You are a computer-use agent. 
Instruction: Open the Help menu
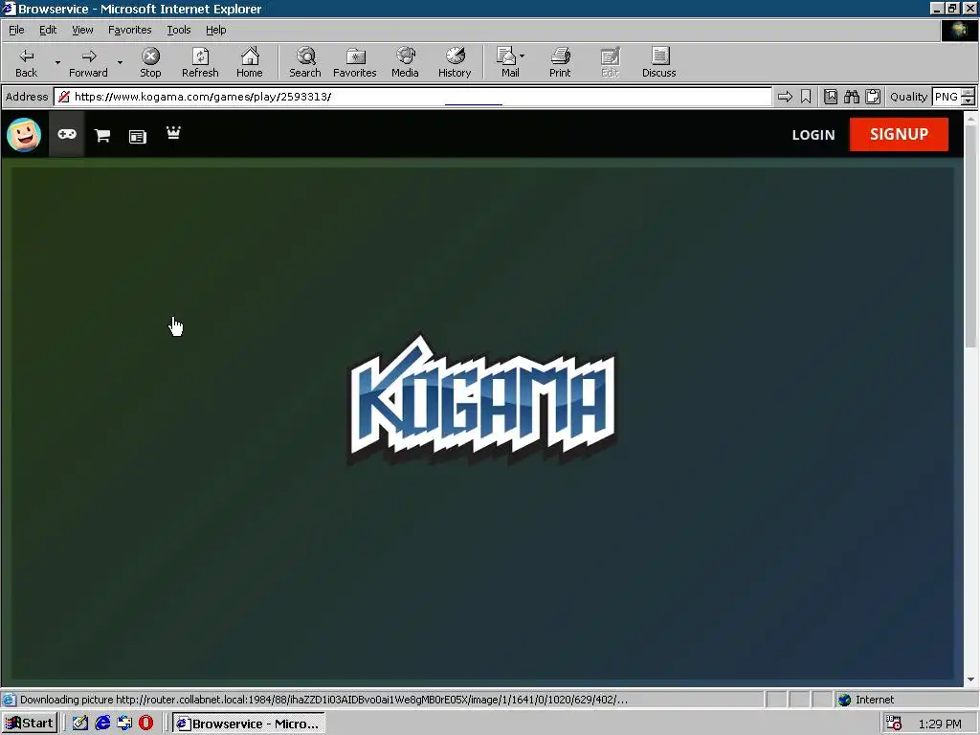215,30
